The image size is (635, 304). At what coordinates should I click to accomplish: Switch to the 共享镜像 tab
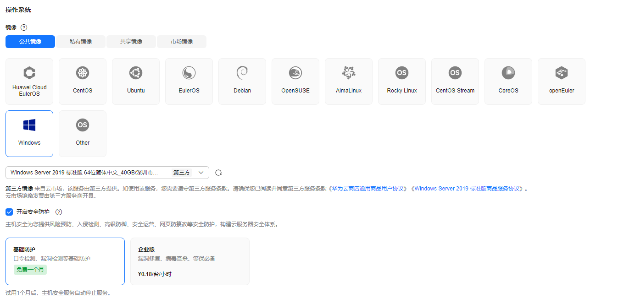click(131, 42)
